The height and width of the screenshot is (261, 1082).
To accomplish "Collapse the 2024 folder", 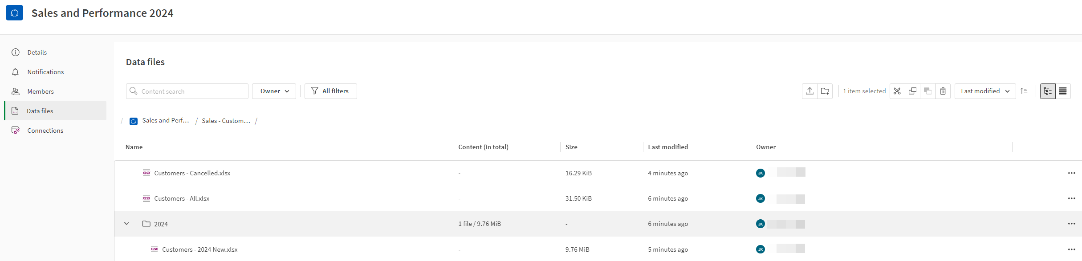I will pos(126,224).
